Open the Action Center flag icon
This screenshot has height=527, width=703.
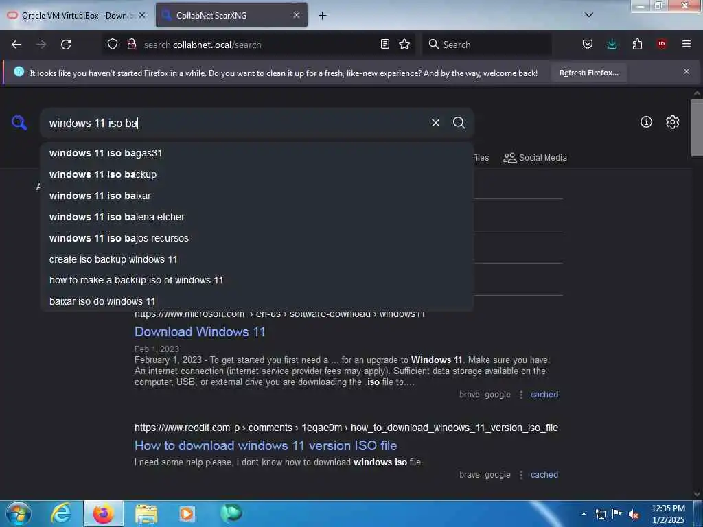click(x=617, y=514)
